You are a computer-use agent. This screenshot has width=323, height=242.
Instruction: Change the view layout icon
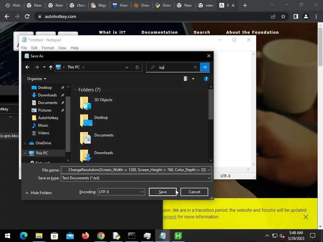[x=186, y=79]
